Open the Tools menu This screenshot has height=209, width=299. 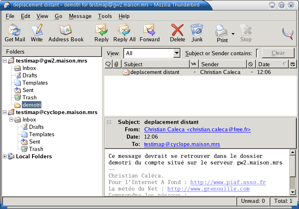[x=105, y=16]
